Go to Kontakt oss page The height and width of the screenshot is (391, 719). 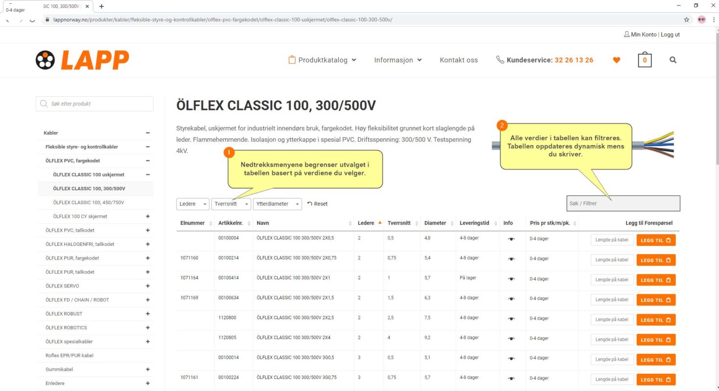click(459, 60)
